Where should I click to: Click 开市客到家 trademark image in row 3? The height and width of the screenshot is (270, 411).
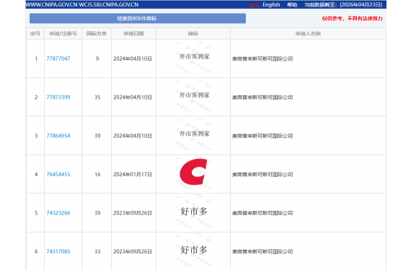(x=194, y=134)
